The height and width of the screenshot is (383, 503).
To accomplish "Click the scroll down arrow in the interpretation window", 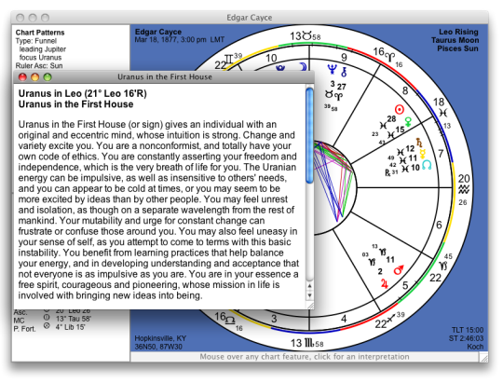I will [x=309, y=295].
